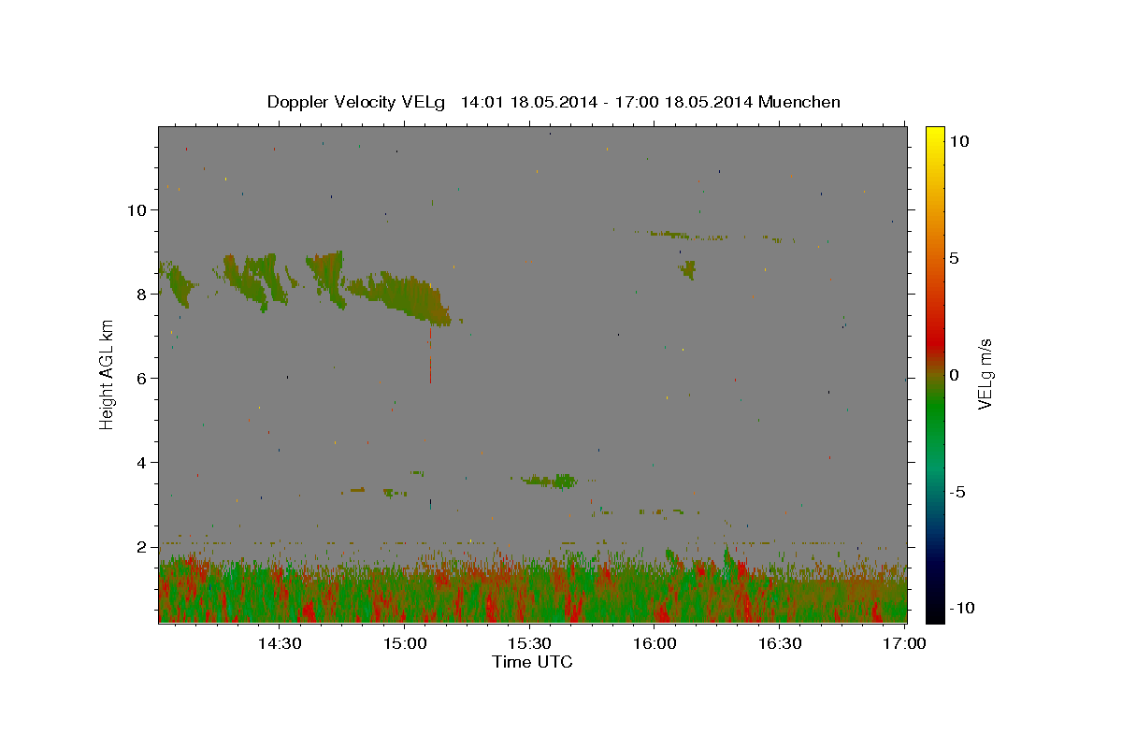
Task: Click the red vertical streak below the 8 km cloud
Action: [430, 354]
